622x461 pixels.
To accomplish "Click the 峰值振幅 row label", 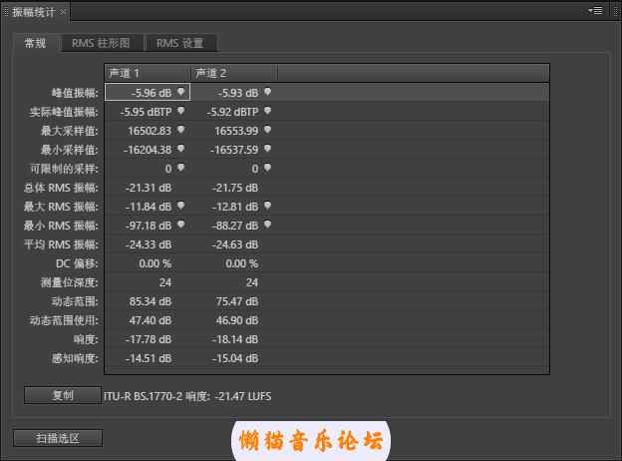I will tap(75, 93).
